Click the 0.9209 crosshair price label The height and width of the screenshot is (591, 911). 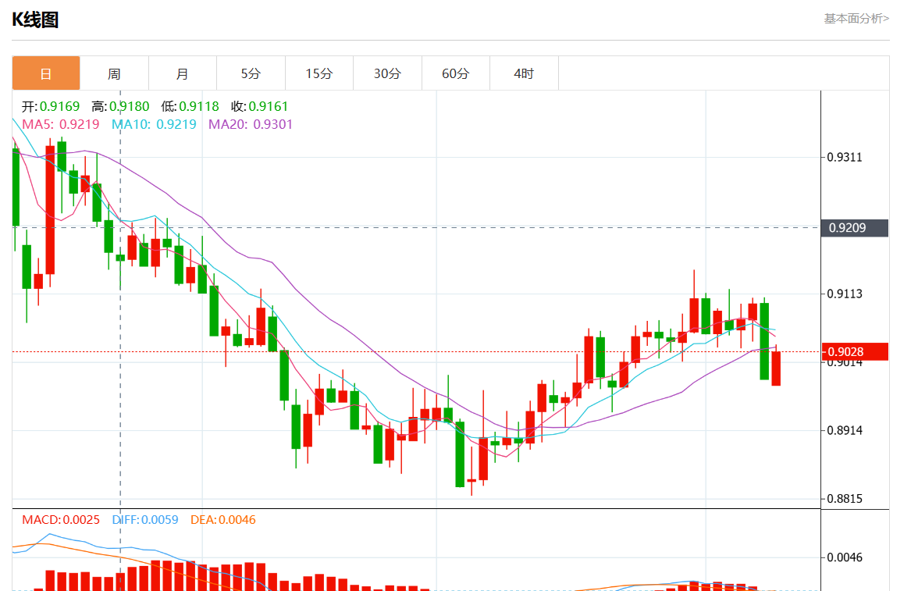[x=854, y=228]
